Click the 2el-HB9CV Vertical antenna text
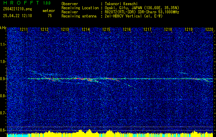The image size is (216, 137). 134,16
